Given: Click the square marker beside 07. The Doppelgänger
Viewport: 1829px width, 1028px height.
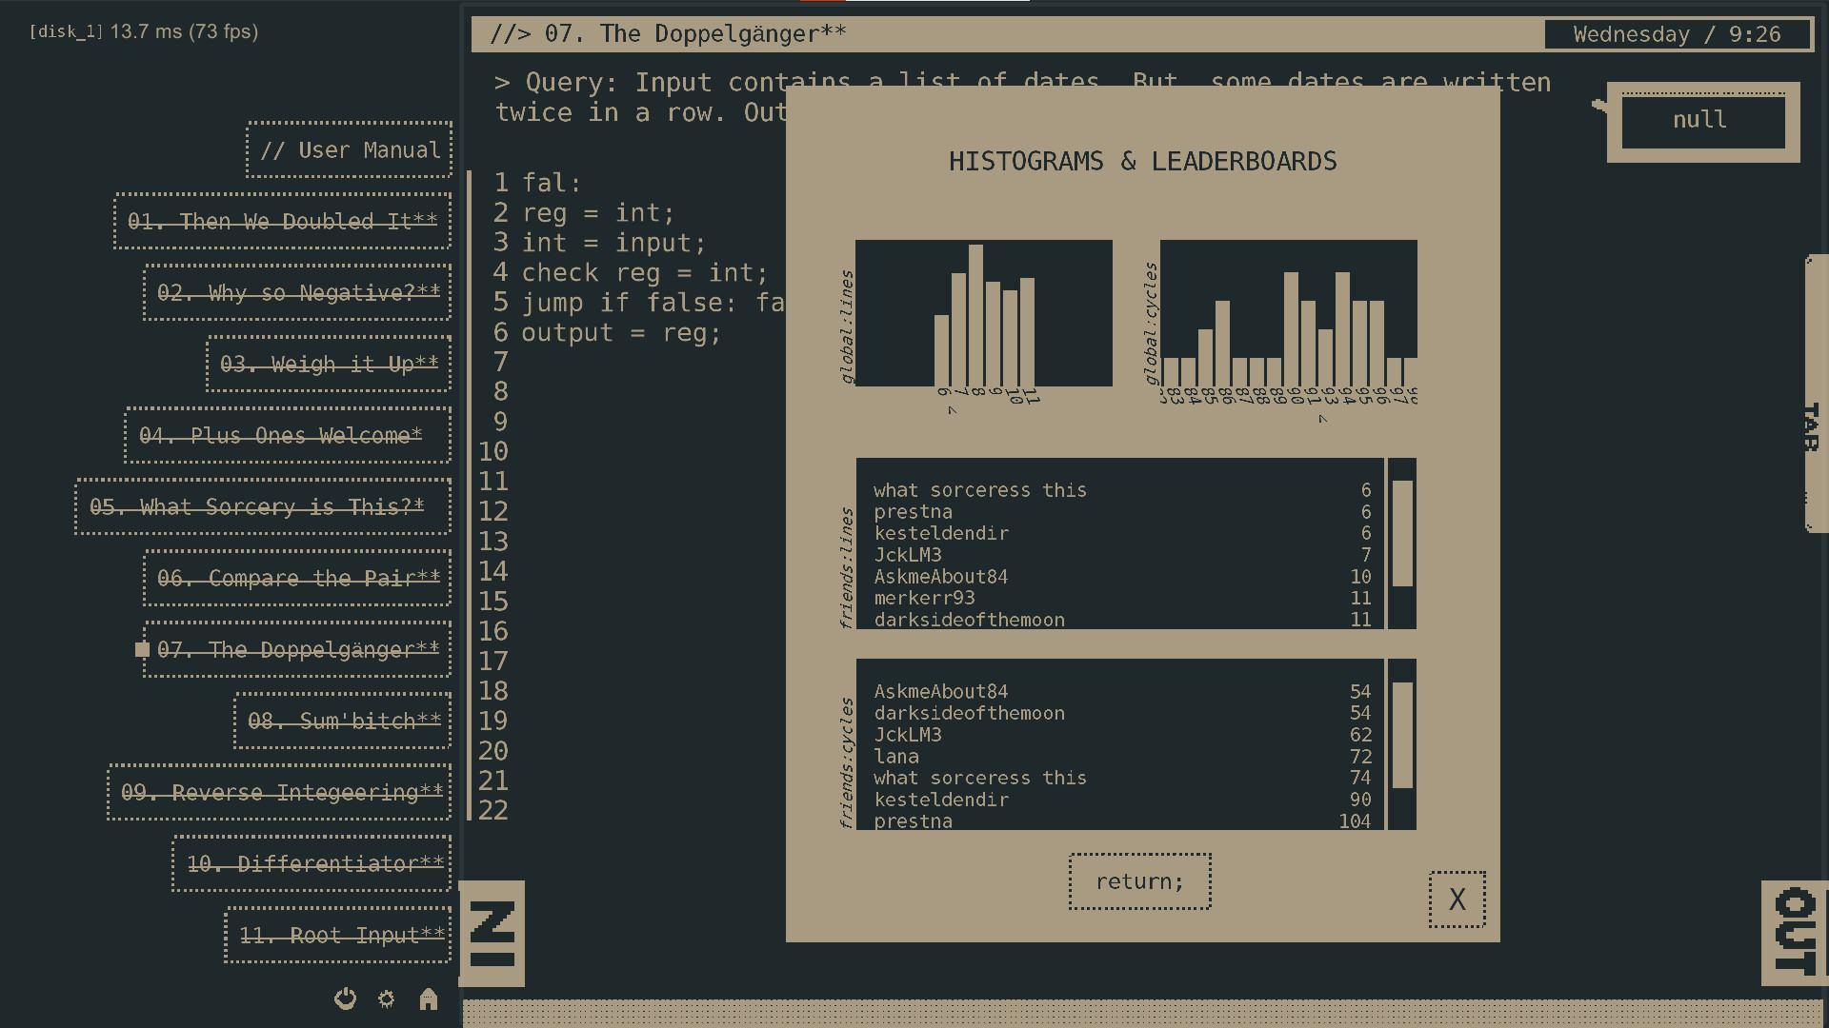Looking at the screenshot, I should (141, 650).
